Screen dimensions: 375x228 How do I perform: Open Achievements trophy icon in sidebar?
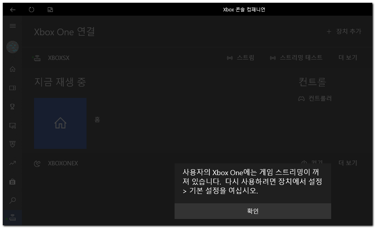pos(13,107)
